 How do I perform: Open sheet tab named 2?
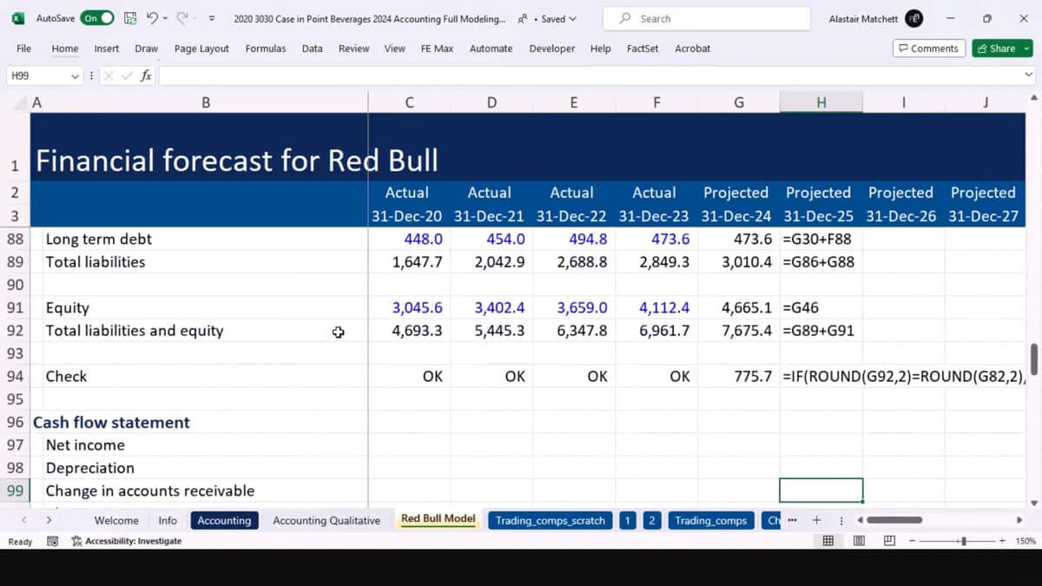[x=651, y=520]
